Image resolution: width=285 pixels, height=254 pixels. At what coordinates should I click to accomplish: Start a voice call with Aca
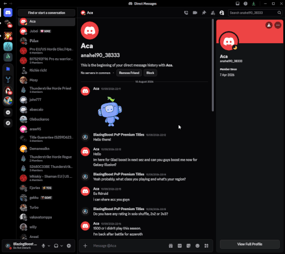click(x=186, y=13)
